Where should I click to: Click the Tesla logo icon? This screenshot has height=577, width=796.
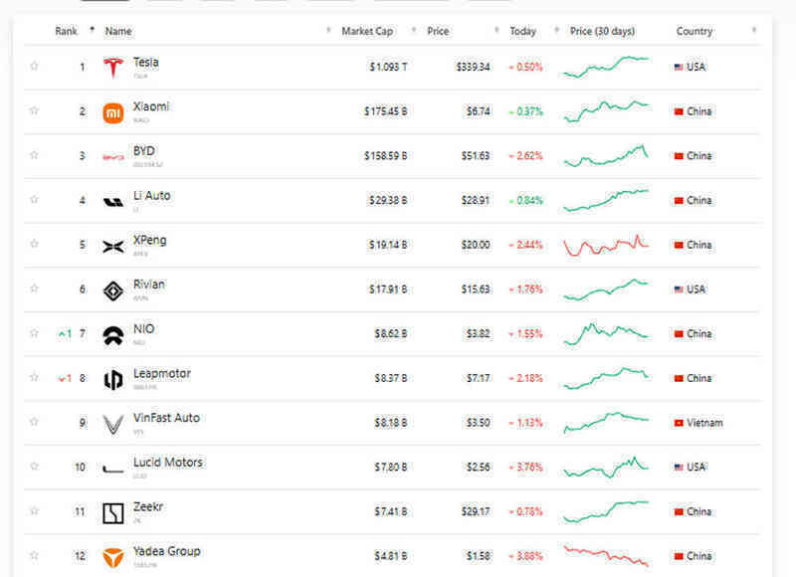click(x=113, y=67)
